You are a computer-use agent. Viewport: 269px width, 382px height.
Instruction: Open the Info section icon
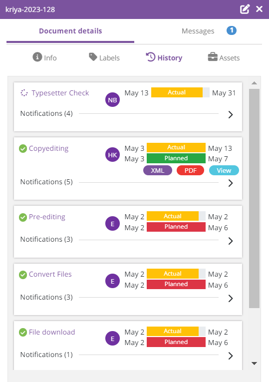37,57
